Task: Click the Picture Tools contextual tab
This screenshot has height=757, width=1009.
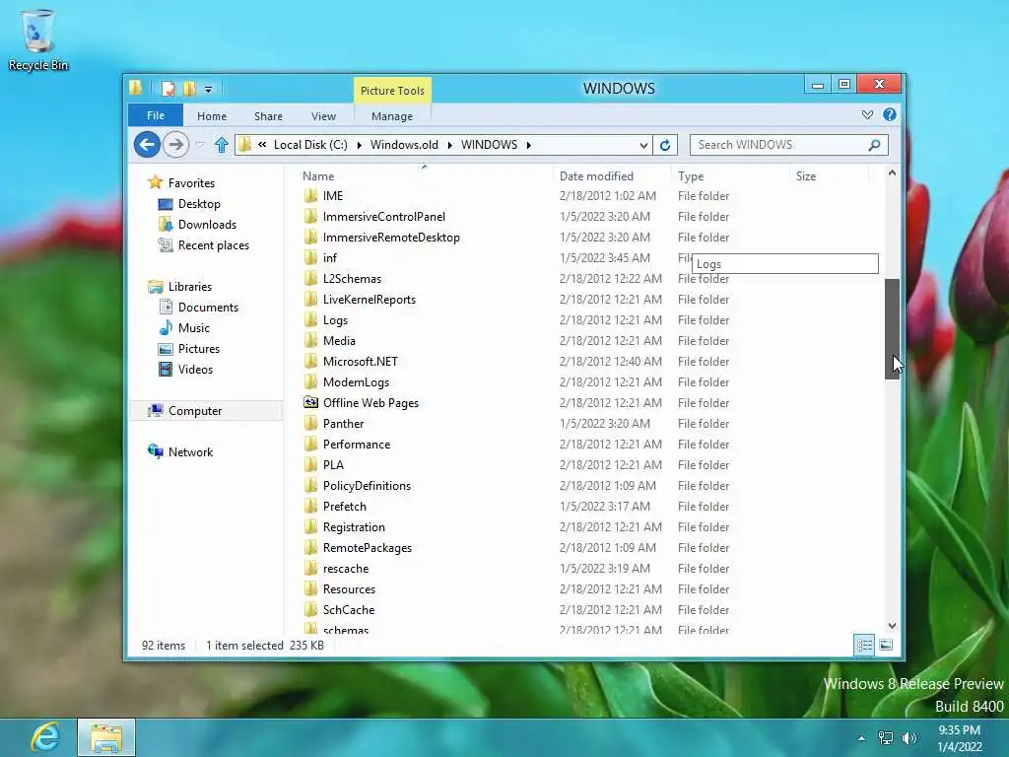Action: coord(392,90)
